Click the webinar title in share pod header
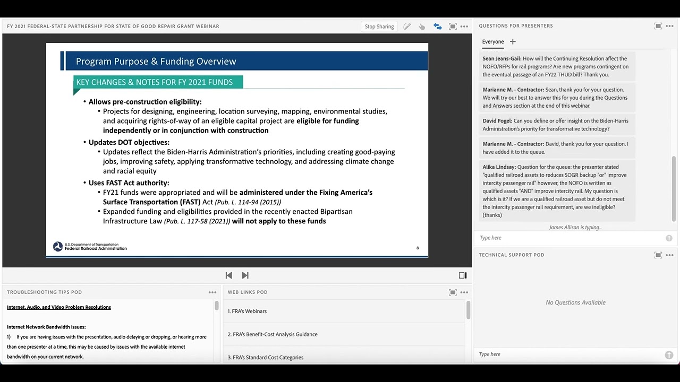Viewport: 680px width, 382px height. click(113, 27)
